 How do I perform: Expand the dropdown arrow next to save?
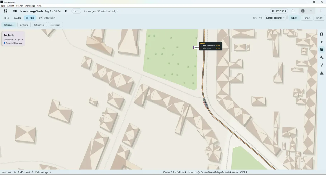[x=311, y=11]
